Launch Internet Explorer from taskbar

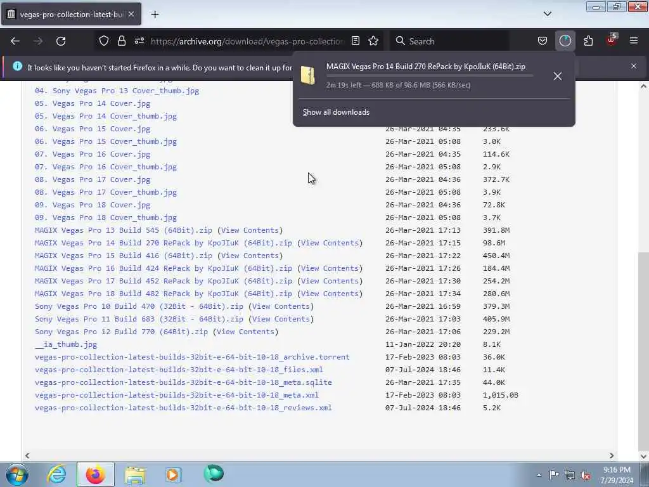point(56,474)
